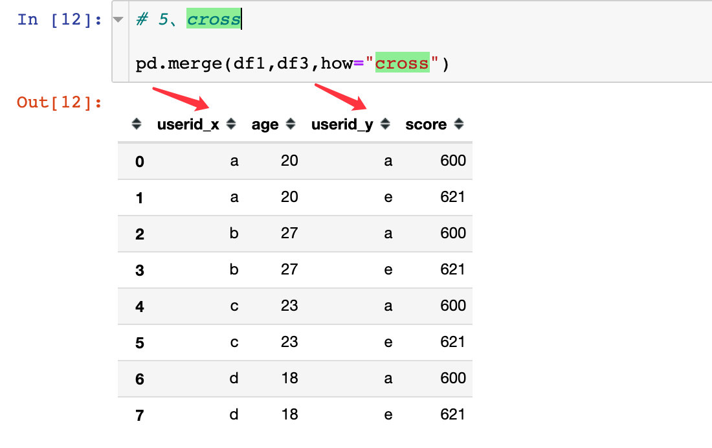Image resolution: width=712 pixels, height=448 pixels.
Task: Click the userid_x column header
Action: (188, 124)
